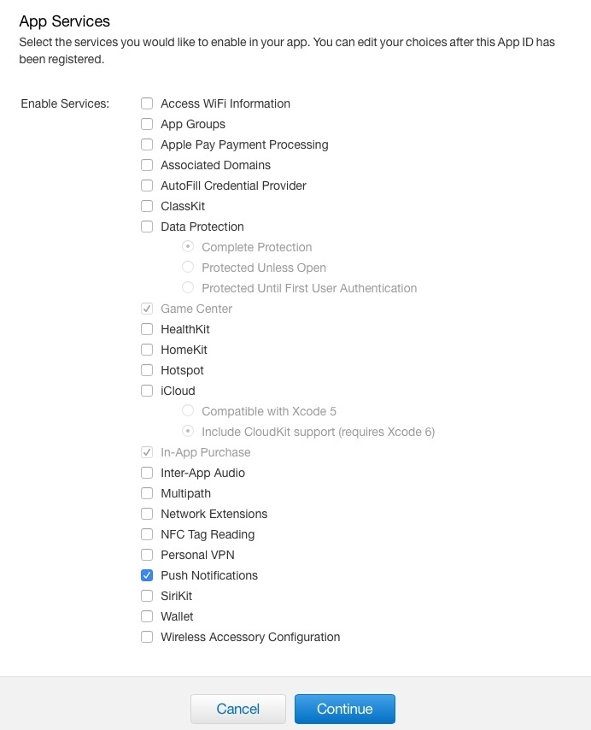Check Wireless Accessory Configuration
Image resolution: width=591 pixels, height=730 pixels.
pyautogui.click(x=147, y=637)
